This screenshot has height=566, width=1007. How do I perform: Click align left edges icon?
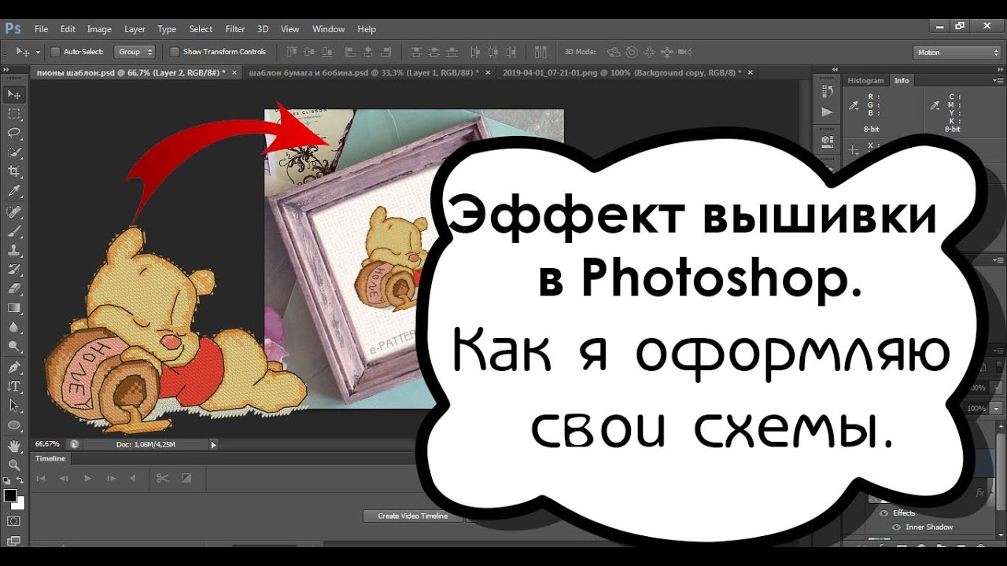coord(350,52)
